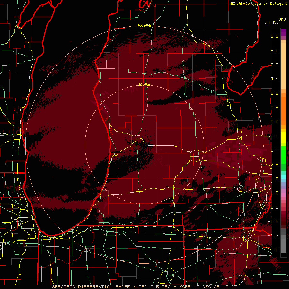This screenshot has height=289, width=289.
Task: Click the NEXLAB-College of DuPage text
Action: 256,4
